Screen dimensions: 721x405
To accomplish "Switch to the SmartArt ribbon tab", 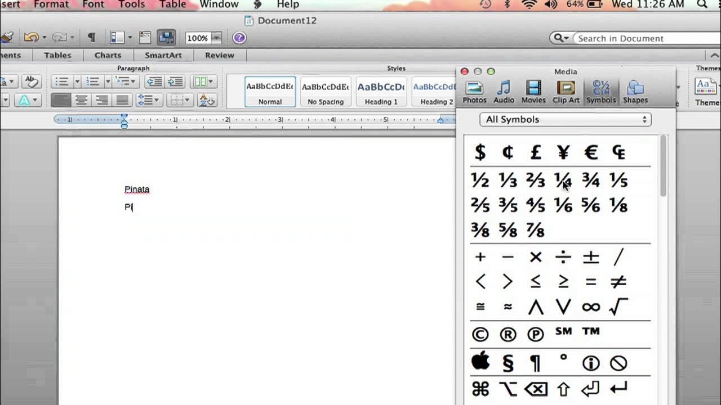I will (163, 55).
